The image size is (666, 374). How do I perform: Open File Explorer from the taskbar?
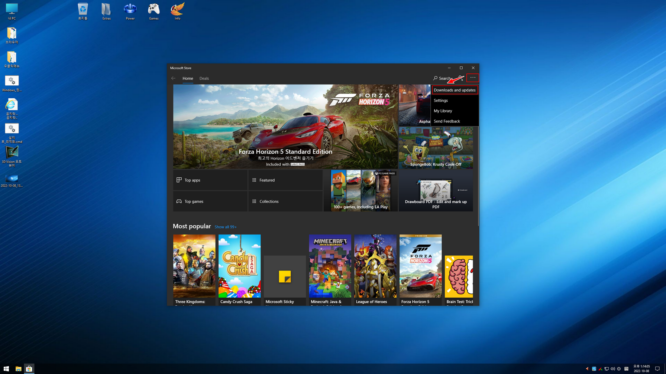[x=18, y=369]
